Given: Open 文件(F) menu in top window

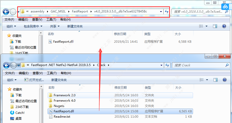Looking at the screenshot, I should (x=9, y=19).
